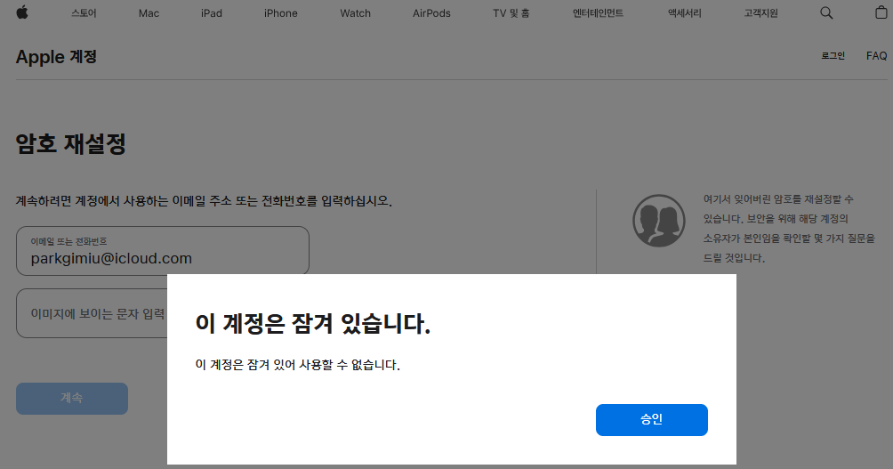Go to the iPad menu item
The image size is (893, 469).
(212, 13)
